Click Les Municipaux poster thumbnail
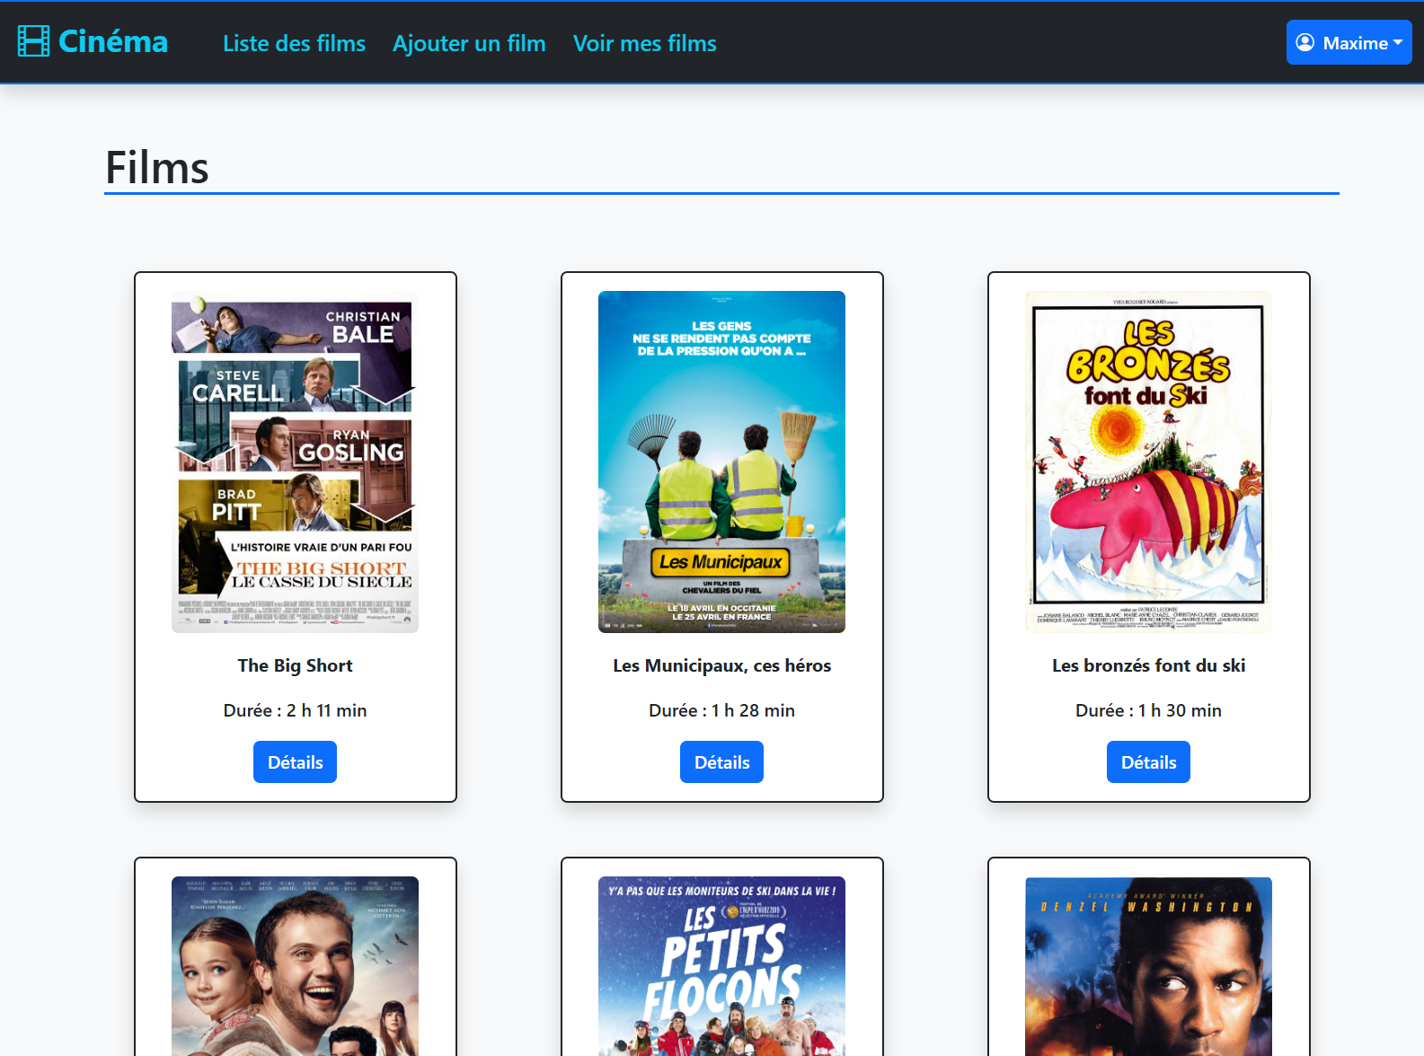Image resolution: width=1424 pixels, height=1056 pixels. 721,462
